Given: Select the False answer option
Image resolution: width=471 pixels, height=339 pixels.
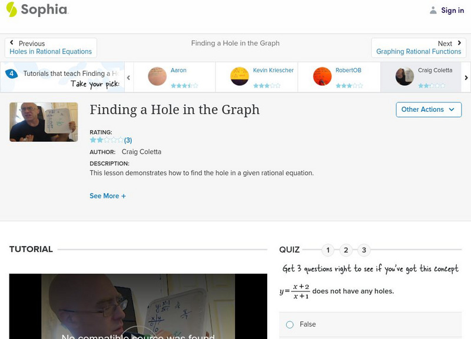Looking at the screenshot, I should 289,324.
